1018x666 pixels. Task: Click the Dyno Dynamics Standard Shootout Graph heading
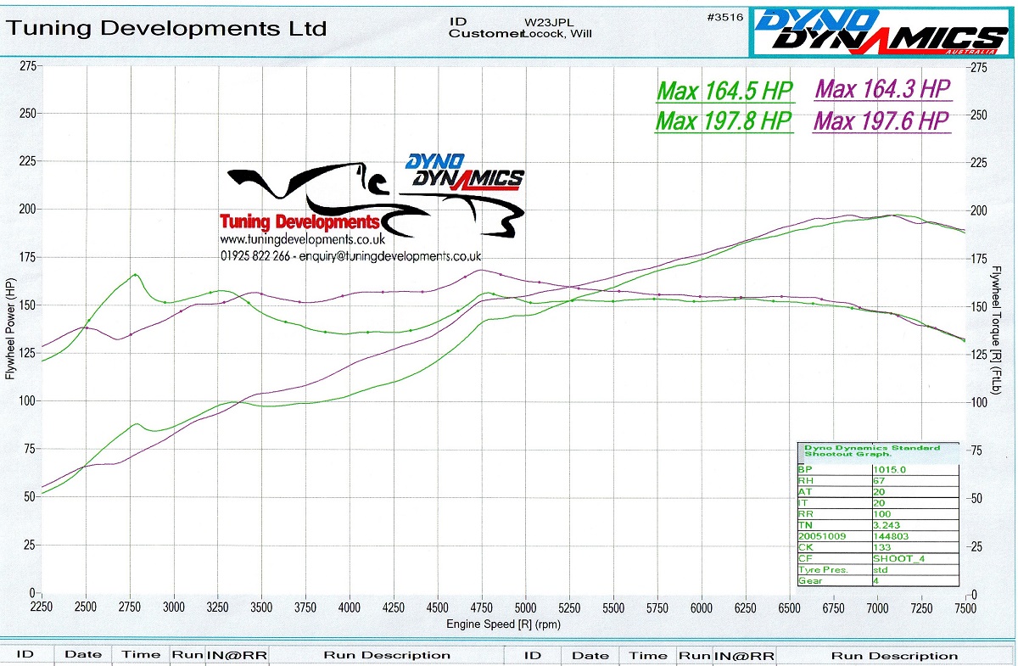click(872, 451)
